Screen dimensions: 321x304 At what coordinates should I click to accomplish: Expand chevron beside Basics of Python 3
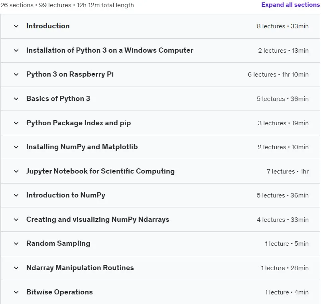[16, 99]
